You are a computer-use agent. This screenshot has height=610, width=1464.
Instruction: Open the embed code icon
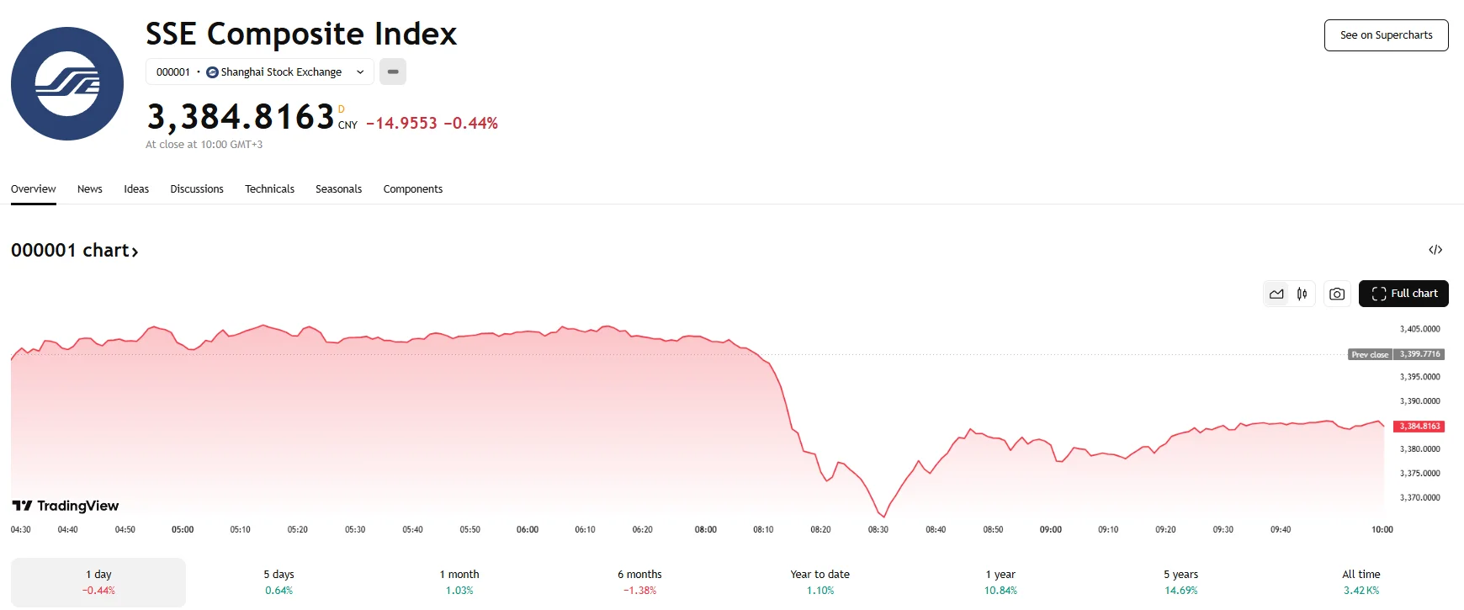tap(1435, 250)
